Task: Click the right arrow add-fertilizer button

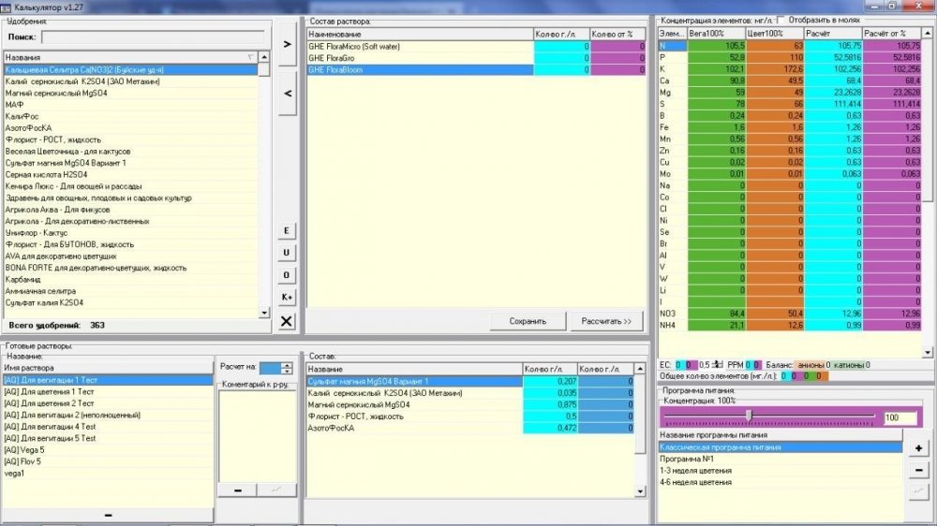Action: (288, 44)
